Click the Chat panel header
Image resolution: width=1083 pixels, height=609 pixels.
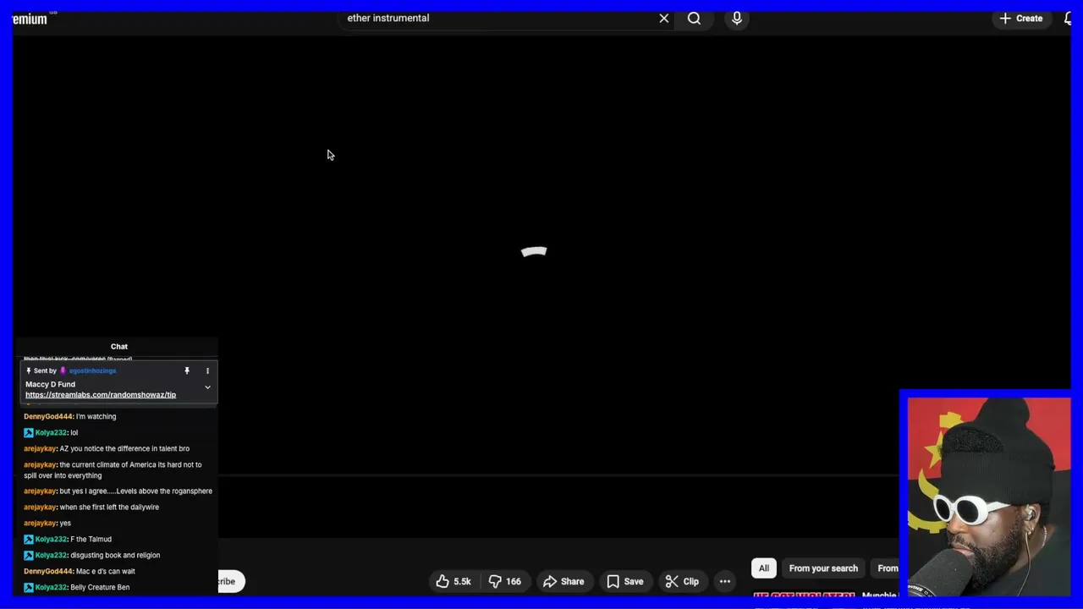pyautogui.click(x=118, y=346)
